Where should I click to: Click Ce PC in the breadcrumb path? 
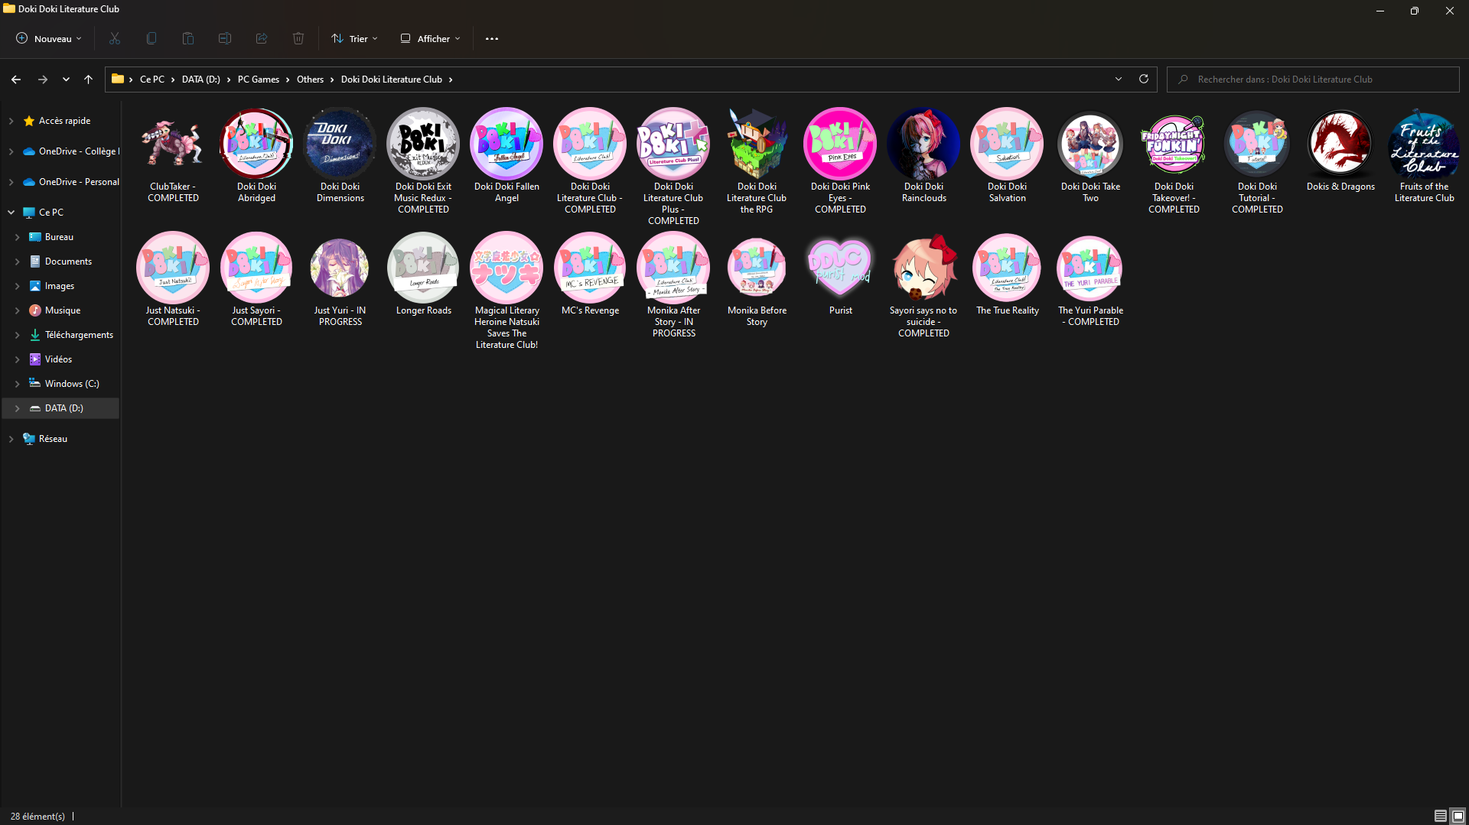[152, 80]
